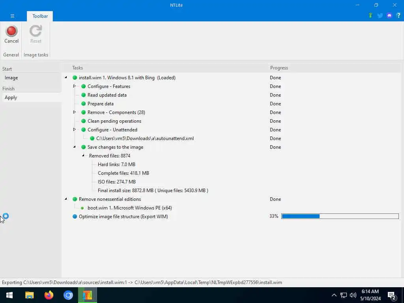The width and height of the screenshot is (404, 303).
Task: Select Image page in sidebar
Action: pos(32,78)
